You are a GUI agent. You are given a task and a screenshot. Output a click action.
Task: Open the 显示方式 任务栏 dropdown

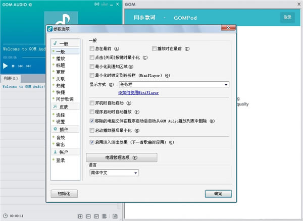point(174,85)
